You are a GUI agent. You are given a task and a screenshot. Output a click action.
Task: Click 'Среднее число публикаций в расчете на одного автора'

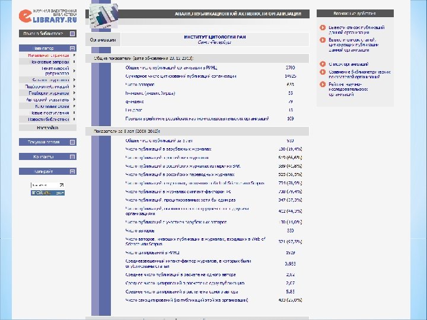(x=180, y=275)
